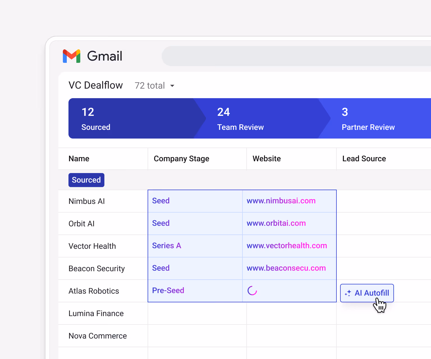Click the empty Website cell for Nova Commerce
Viewport: 431px width, 359px height.
pyautogui.click(x=292, y=336)
